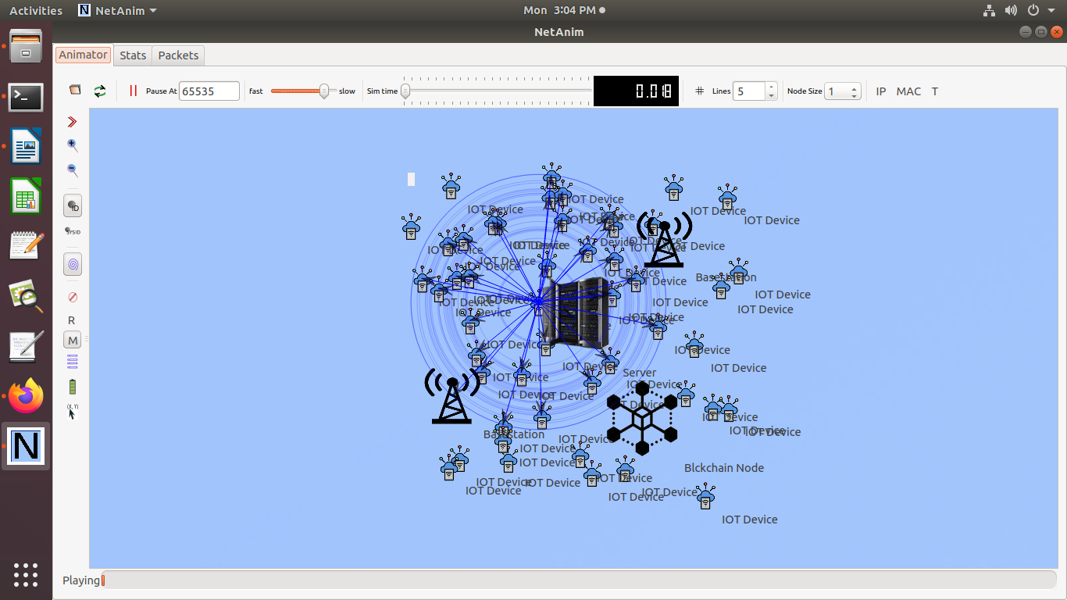
Task: Click the zoom out magnifier icon
Action: pos(73,170)
